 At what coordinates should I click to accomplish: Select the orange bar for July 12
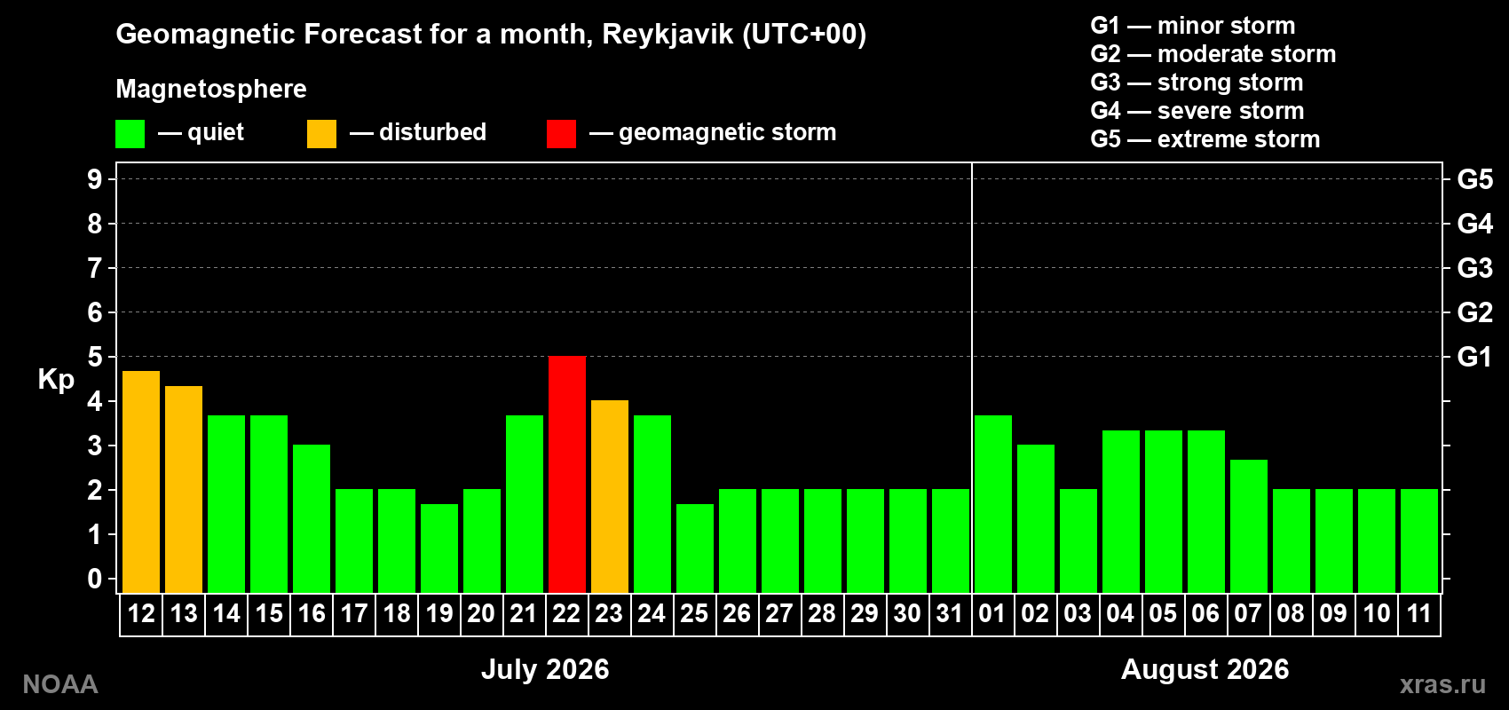click(141, 482)
